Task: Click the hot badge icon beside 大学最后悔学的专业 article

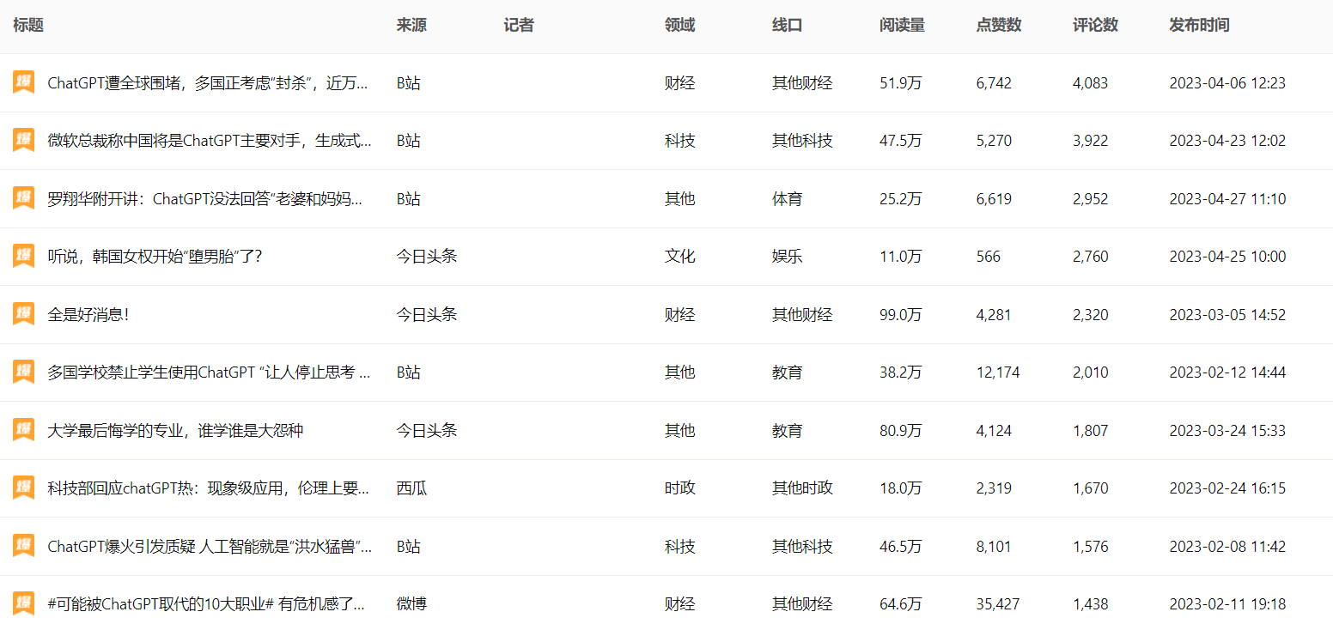Action: pos(23,430)
